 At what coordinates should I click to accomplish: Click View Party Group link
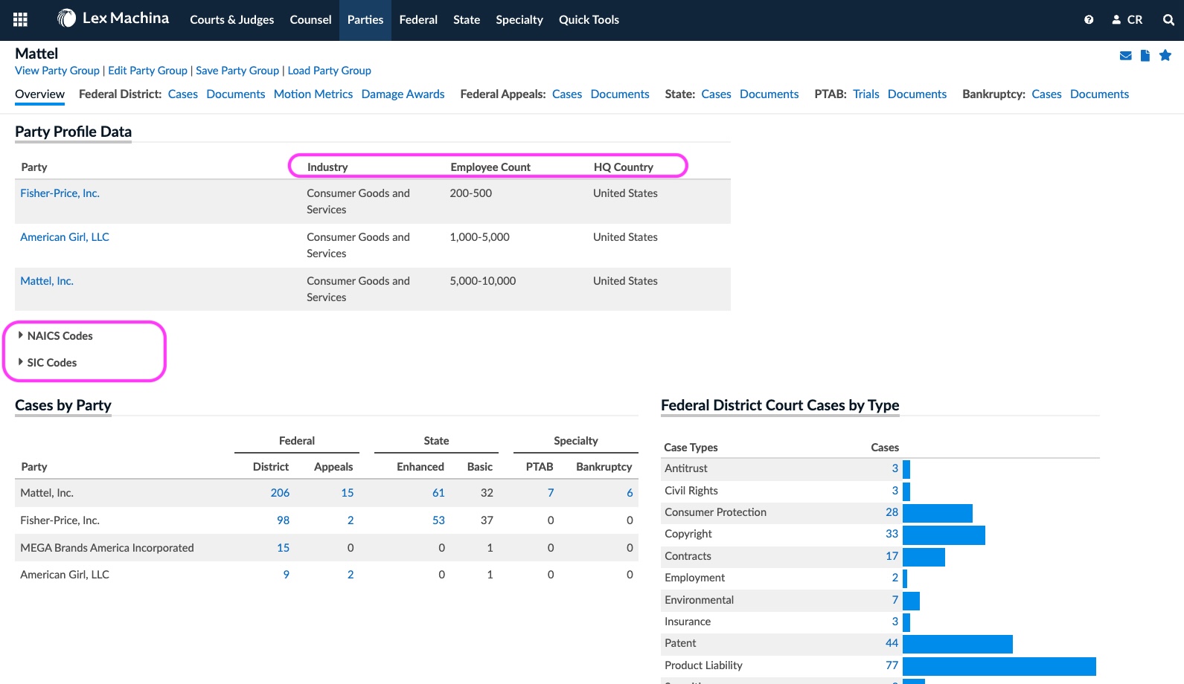(57, 71)
